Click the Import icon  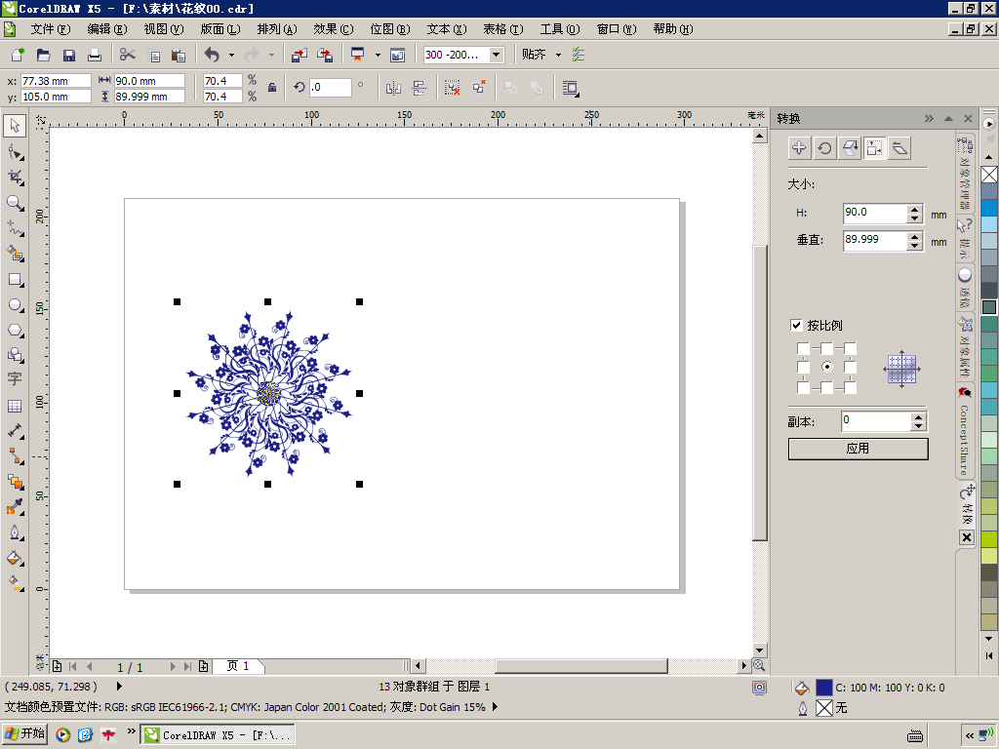(x=299, y=55)
